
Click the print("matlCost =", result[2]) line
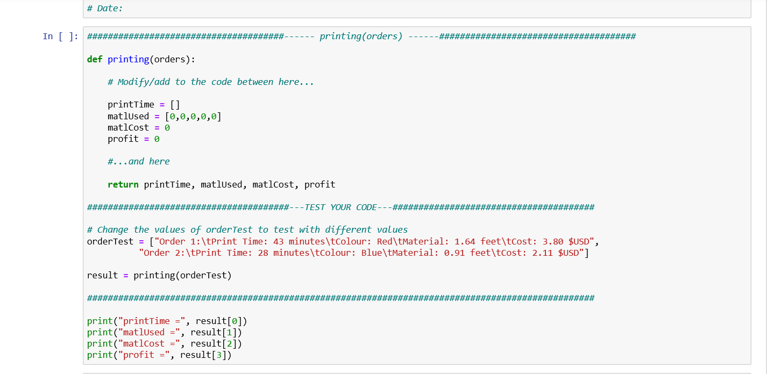(165, 344)
